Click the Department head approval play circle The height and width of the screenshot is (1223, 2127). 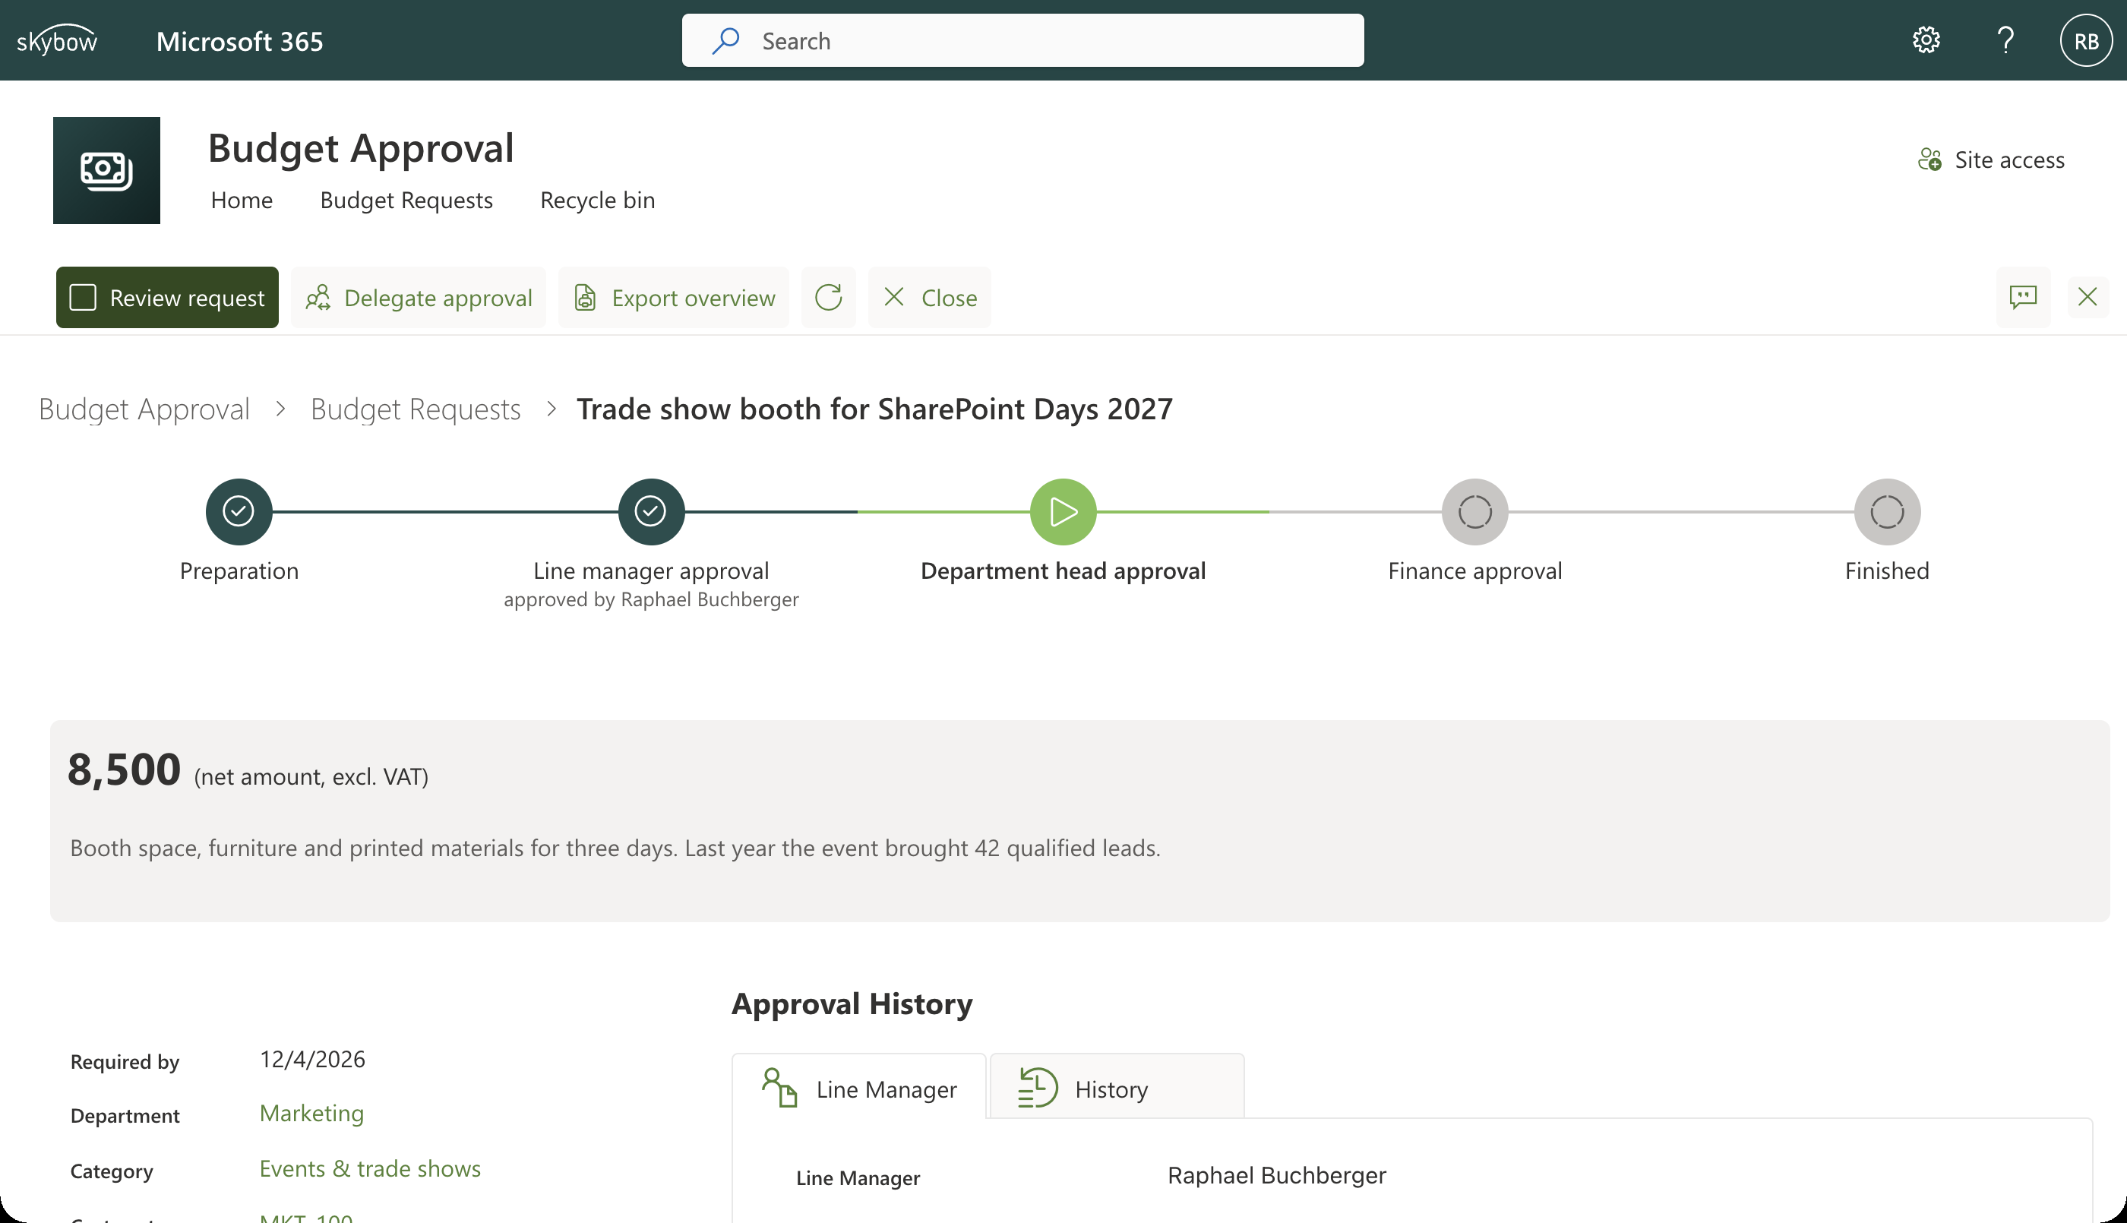click(1063, 511)
